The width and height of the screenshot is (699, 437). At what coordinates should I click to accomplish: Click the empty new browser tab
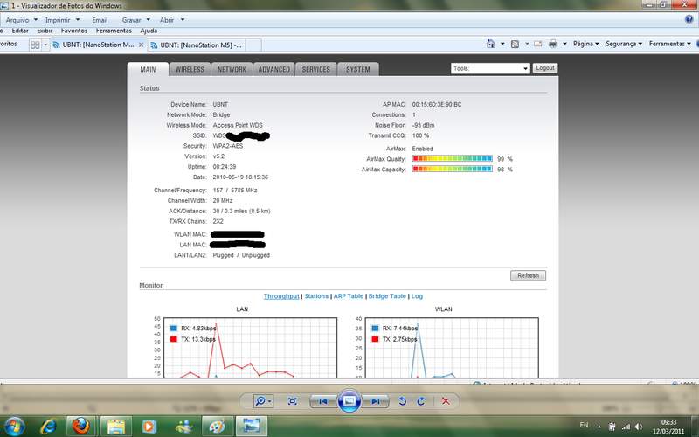tap(253, 45)
